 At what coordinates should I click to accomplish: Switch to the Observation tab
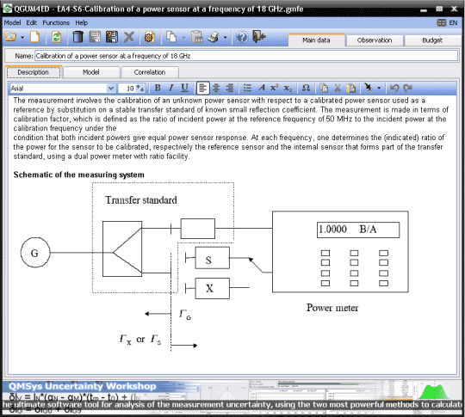pos(375,40)
